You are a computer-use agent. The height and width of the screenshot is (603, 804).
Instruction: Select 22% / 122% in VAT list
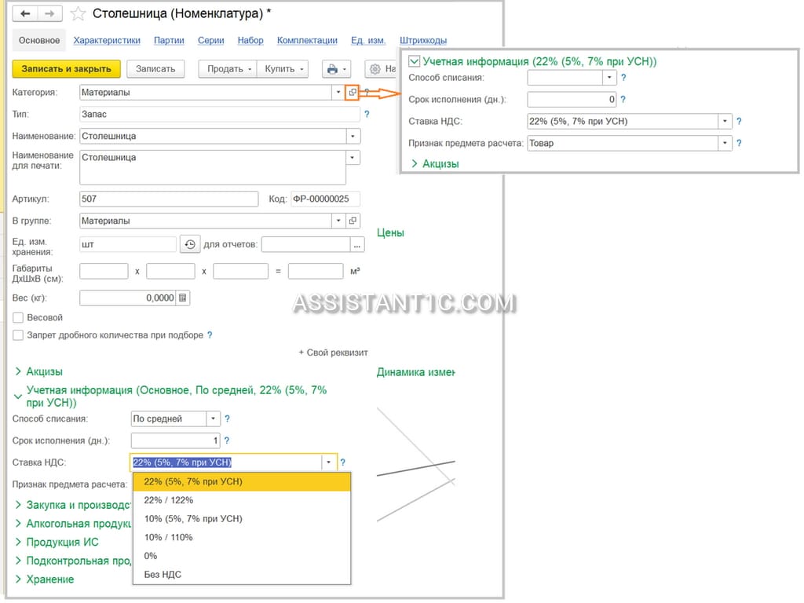242,500
